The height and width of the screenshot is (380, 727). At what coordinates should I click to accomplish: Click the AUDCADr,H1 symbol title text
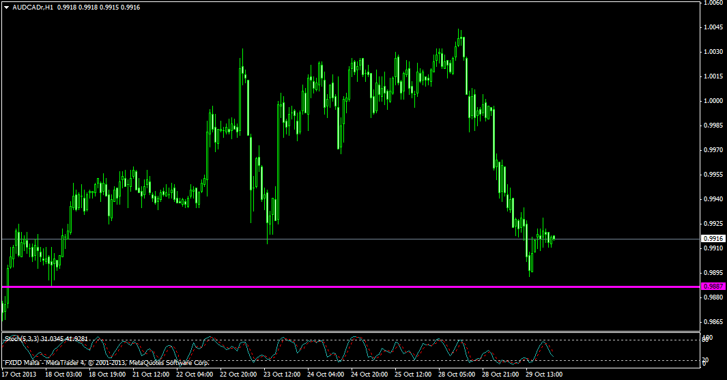(33, 7)
